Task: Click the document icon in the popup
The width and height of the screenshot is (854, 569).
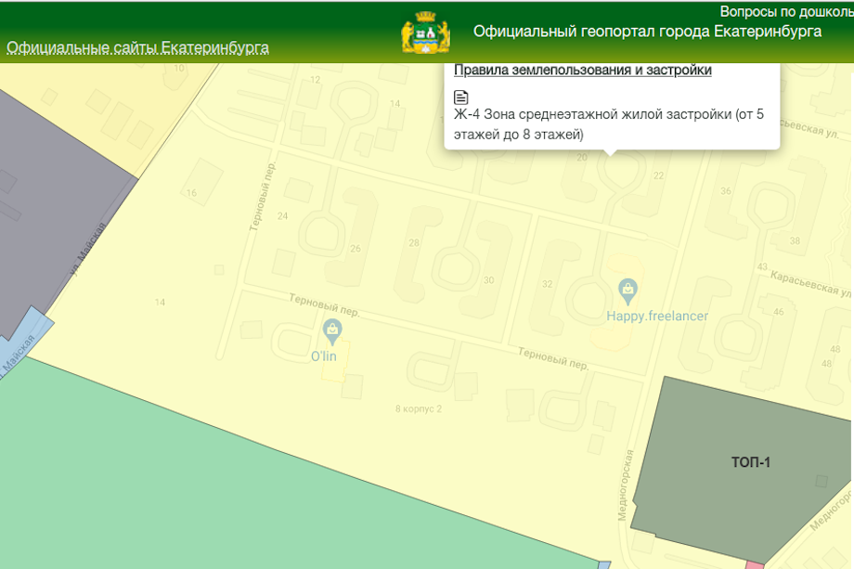Action: tap(461, 97)
